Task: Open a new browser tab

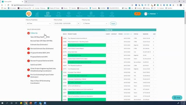Action: 26,2
